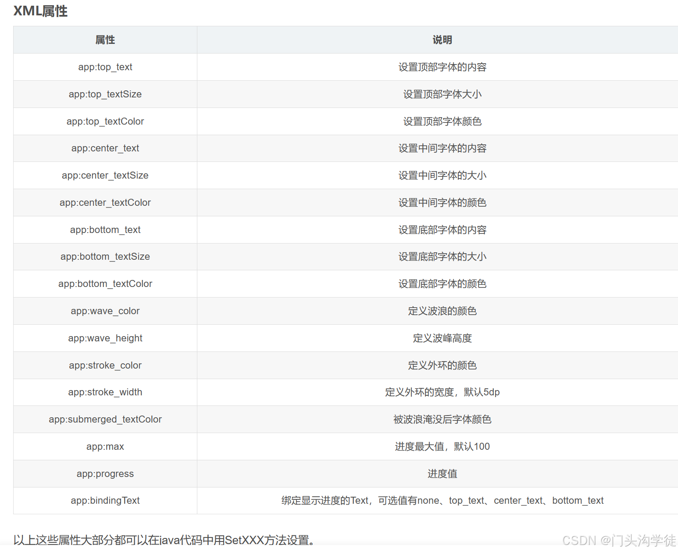Click the SetXXX方法设置 paragraph below the table
Viewport: 678px width, 552px height.
coord(164,540)
